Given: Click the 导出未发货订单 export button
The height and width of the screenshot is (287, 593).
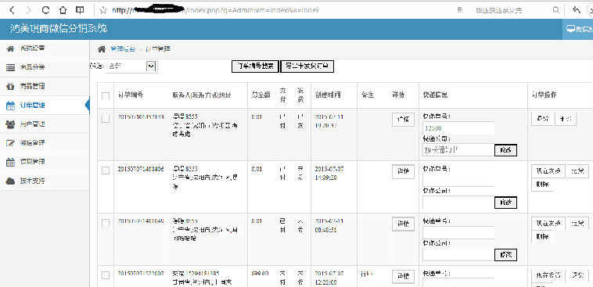Looking at the screenshot, I should coord(307,66).
